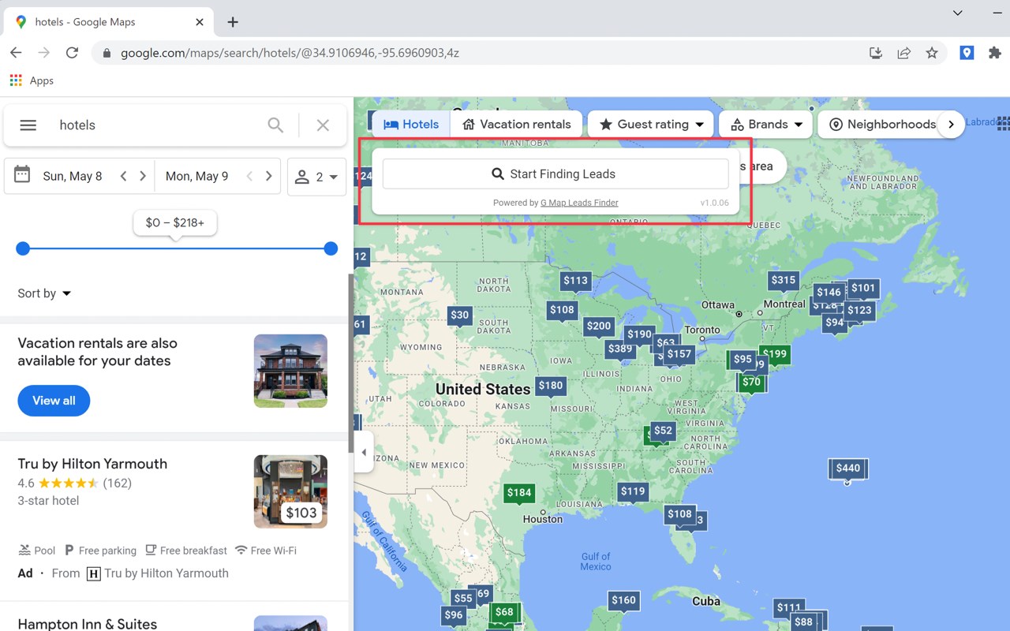Go to next check-in date
The image size is (1010, 631).
click(143, 176)
